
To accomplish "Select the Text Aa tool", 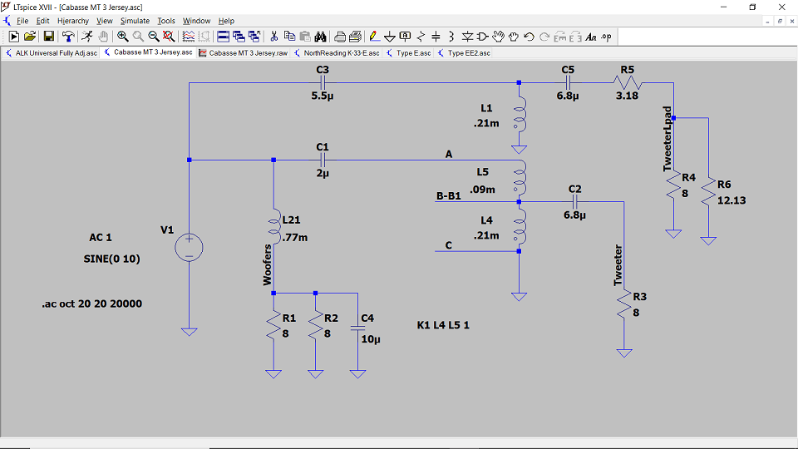I will click(590, 36).
